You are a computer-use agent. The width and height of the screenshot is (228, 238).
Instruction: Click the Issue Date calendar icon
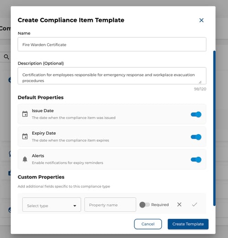point(25,114)
